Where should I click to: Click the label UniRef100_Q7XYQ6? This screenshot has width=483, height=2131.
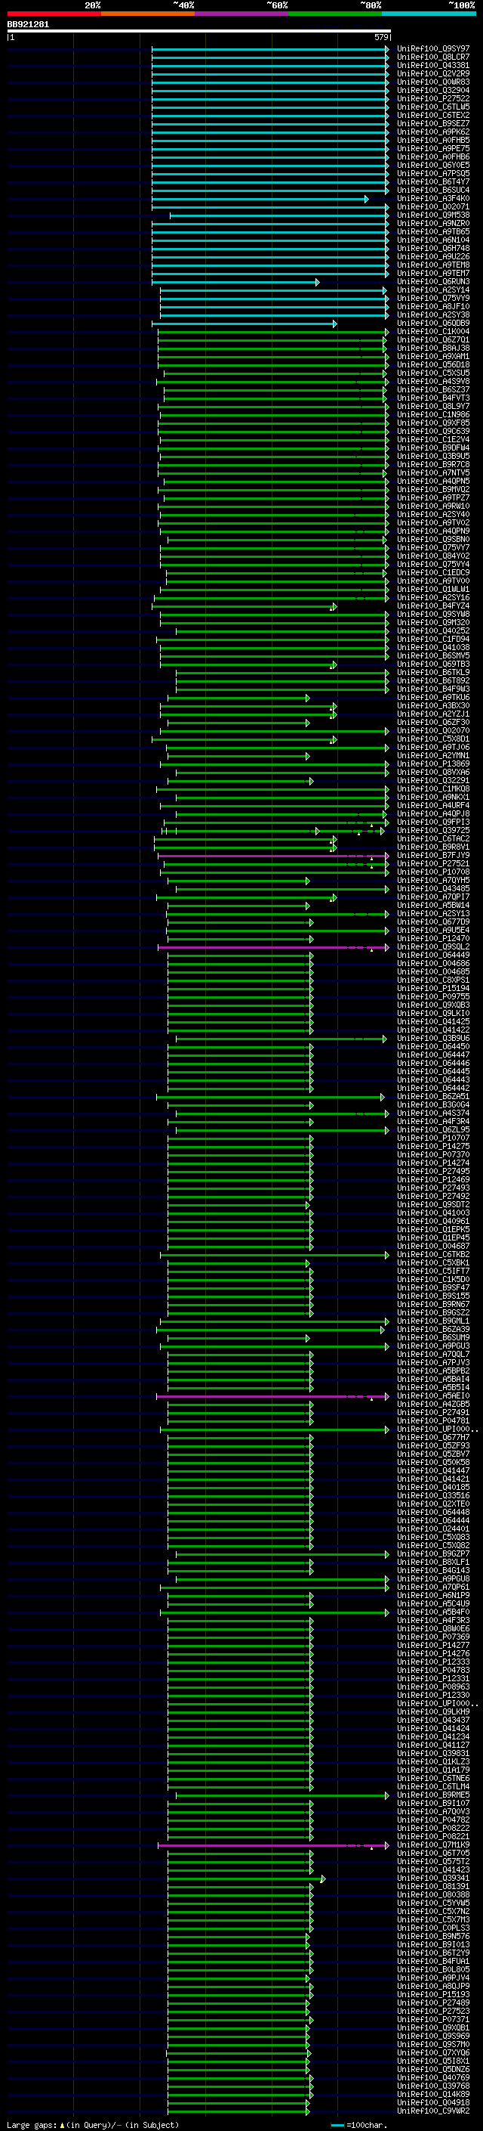click(x=432, y=2053)
